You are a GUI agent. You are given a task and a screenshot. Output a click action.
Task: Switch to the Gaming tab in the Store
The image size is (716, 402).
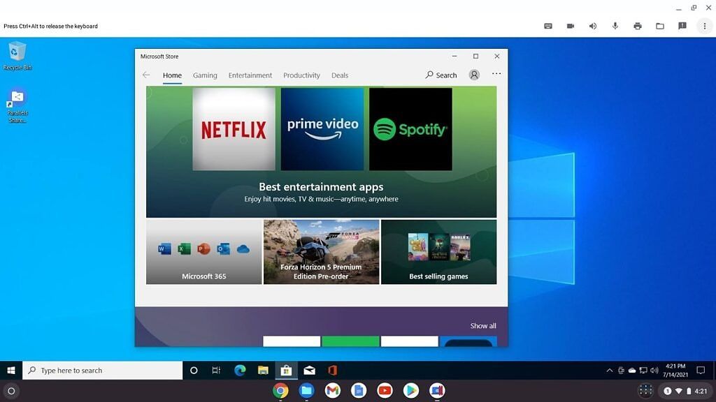pyautogui.click(x=205, y=75)
